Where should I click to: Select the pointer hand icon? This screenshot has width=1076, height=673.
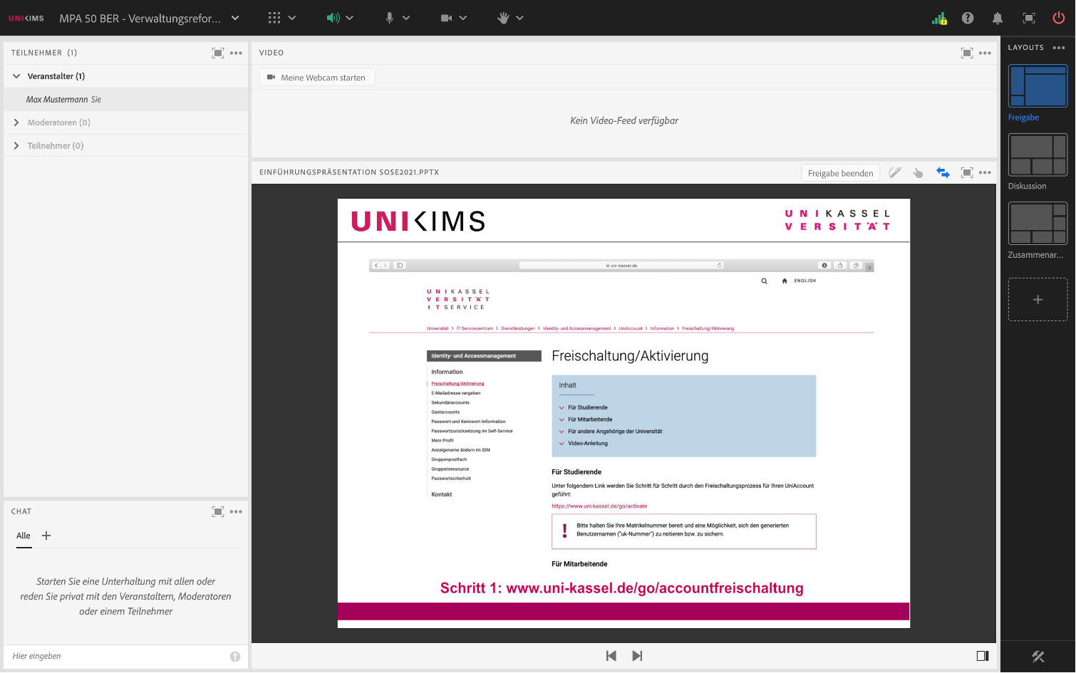(919, 172)
